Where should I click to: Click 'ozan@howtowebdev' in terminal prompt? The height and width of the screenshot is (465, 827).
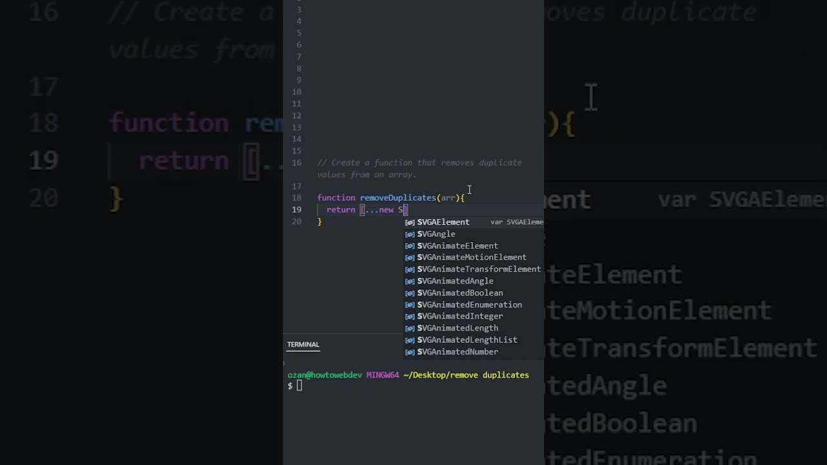click(324, 375)
